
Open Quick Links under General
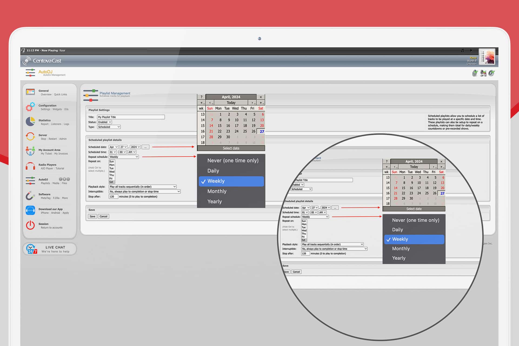click(x=61, y=95)
